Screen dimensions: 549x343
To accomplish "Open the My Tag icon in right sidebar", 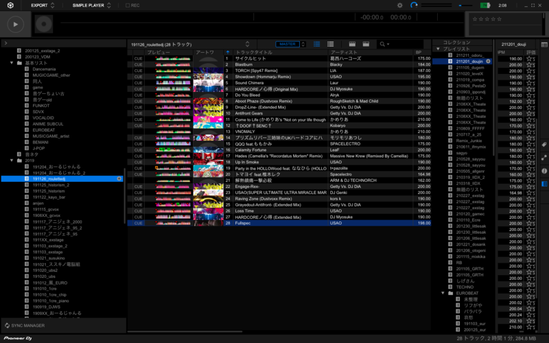I will pyautogui.click(x=544, y=144).
